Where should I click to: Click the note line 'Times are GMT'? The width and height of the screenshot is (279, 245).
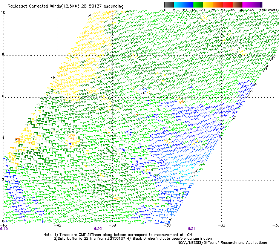pos(73,235)
